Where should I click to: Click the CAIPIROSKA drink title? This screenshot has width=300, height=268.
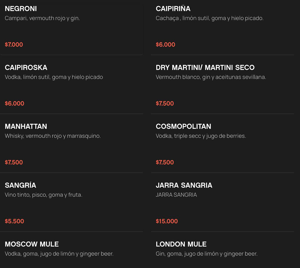26,68
